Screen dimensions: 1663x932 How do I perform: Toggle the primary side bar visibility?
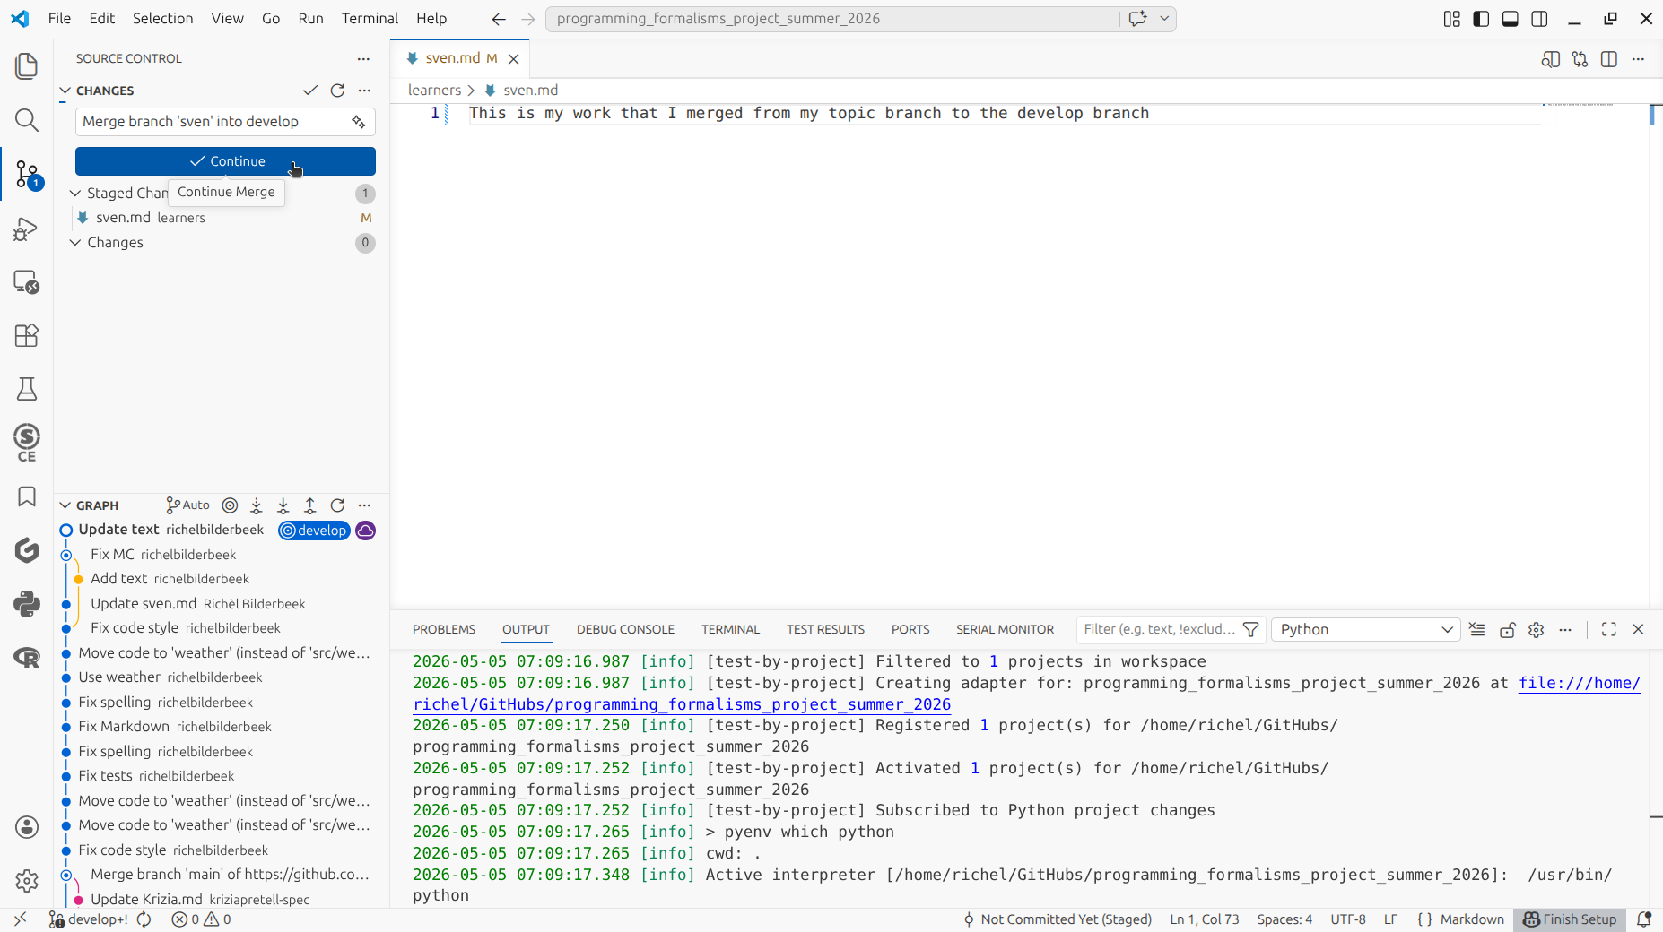[x=1481, y=19]
